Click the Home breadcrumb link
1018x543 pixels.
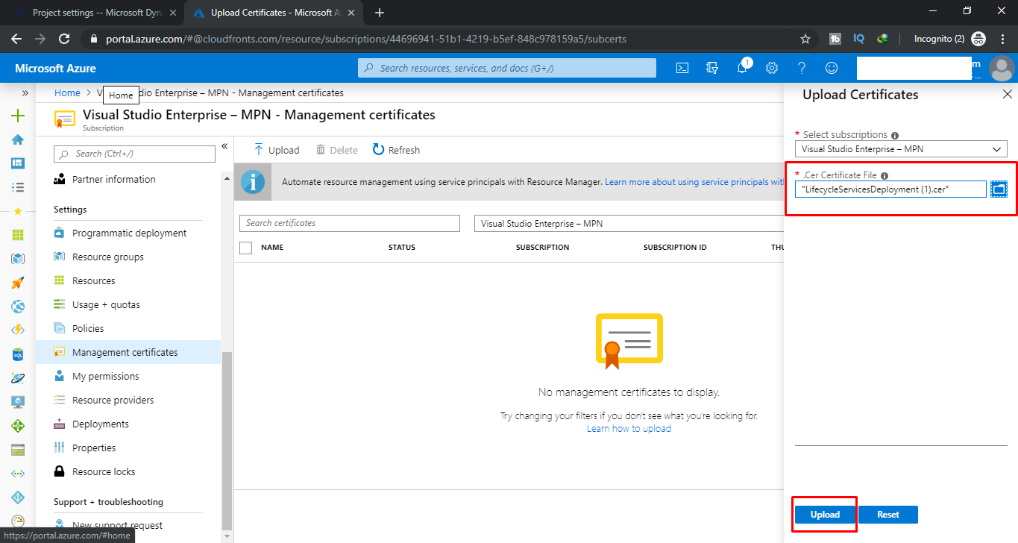point(67,93)
